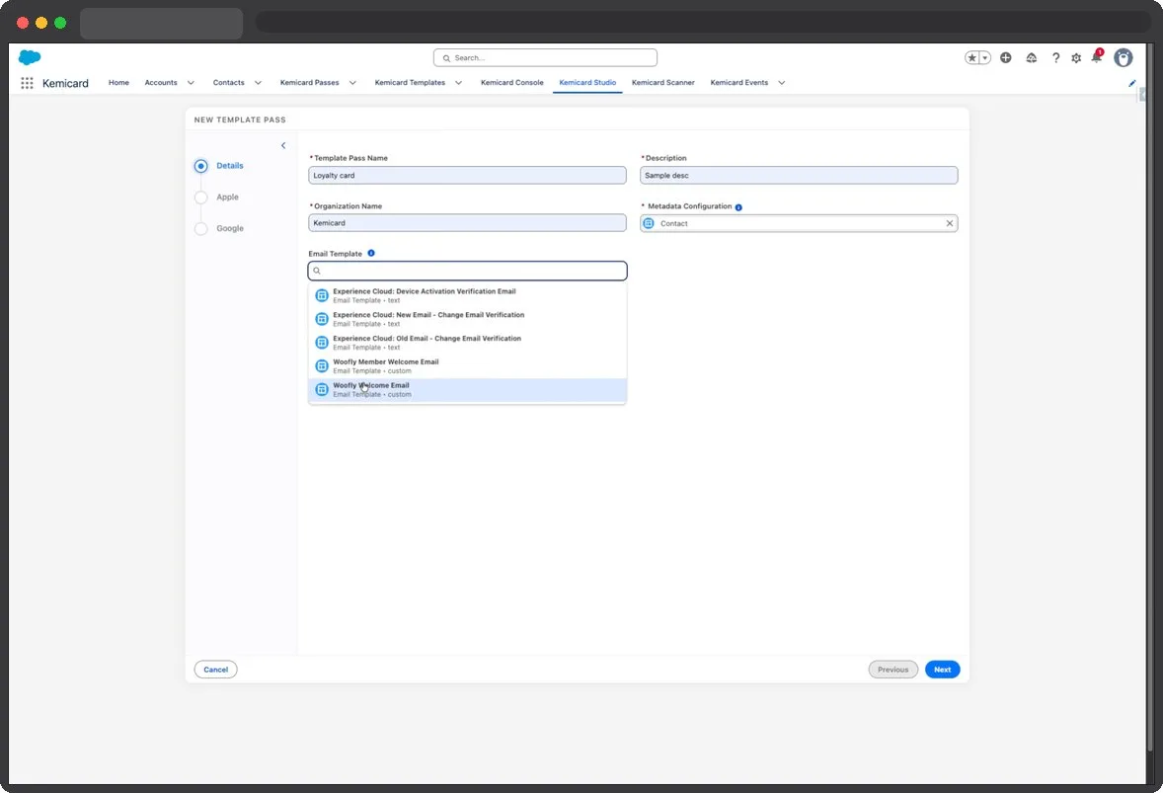The image size is (1163, 793).
Task: Click the icon beside Woofly Welcome Email
Action: [x=322, y=389]
